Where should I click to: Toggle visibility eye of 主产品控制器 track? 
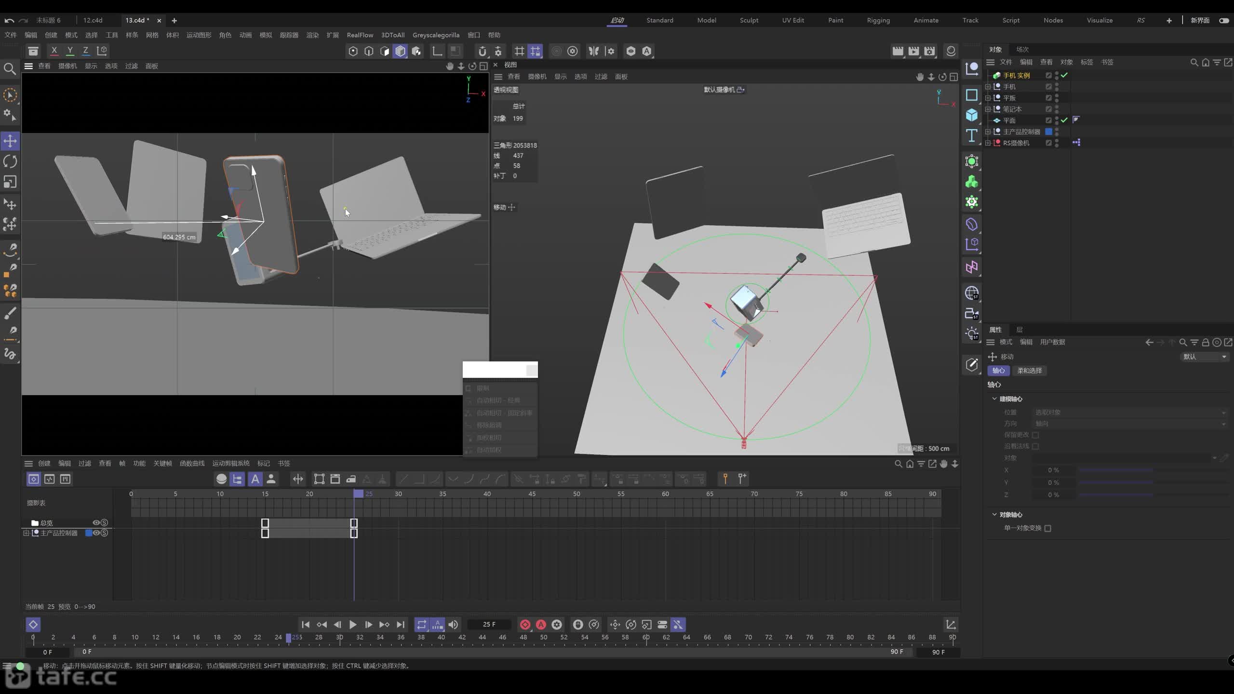click(96, 533)
